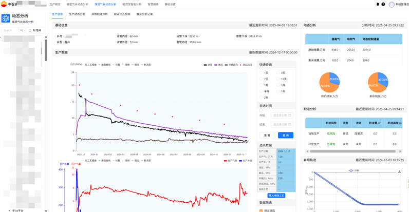Click the 低风险 cell in 油管生产 row
The image size is (409, 212).
coord(331,133)
